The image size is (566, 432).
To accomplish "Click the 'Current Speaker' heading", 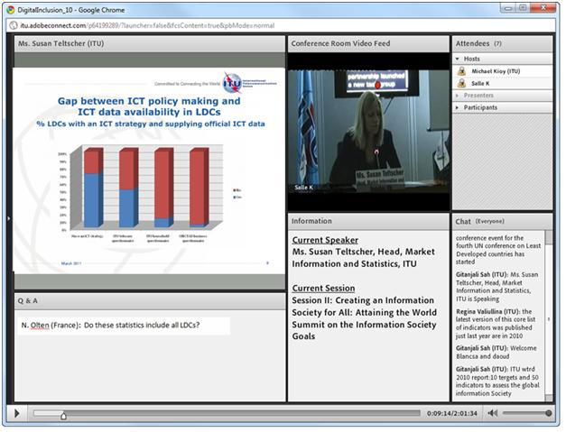I will (x=325, y=240).
